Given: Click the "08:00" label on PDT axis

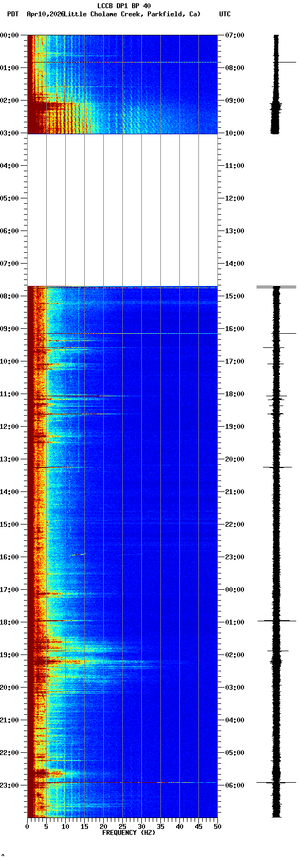Looking at the screenshot, I should [x=9, y=296].
